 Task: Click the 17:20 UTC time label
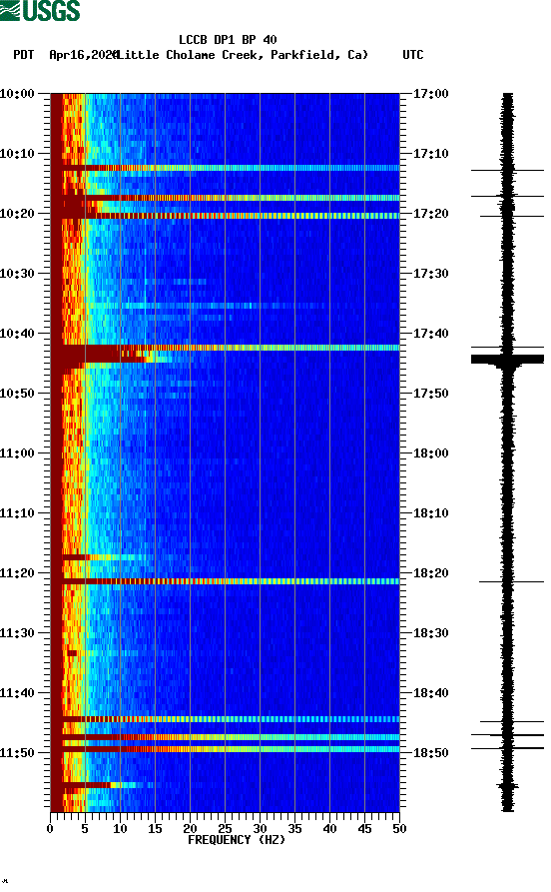click(430, 214)
